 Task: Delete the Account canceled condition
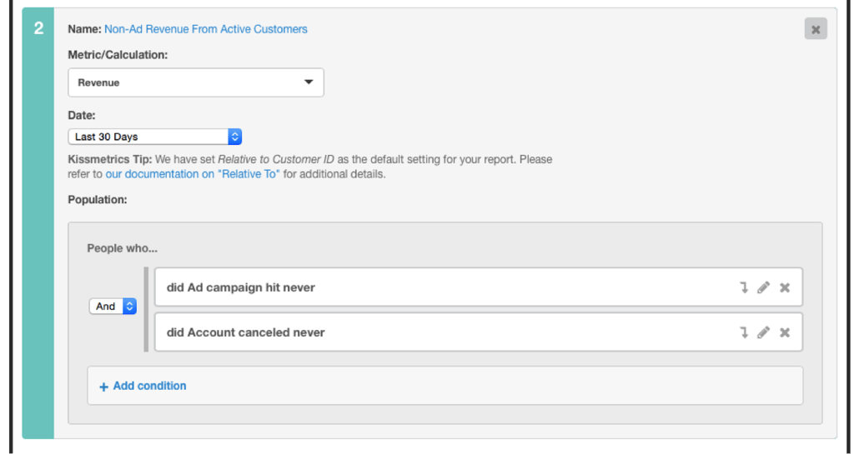tap(784, 332)
